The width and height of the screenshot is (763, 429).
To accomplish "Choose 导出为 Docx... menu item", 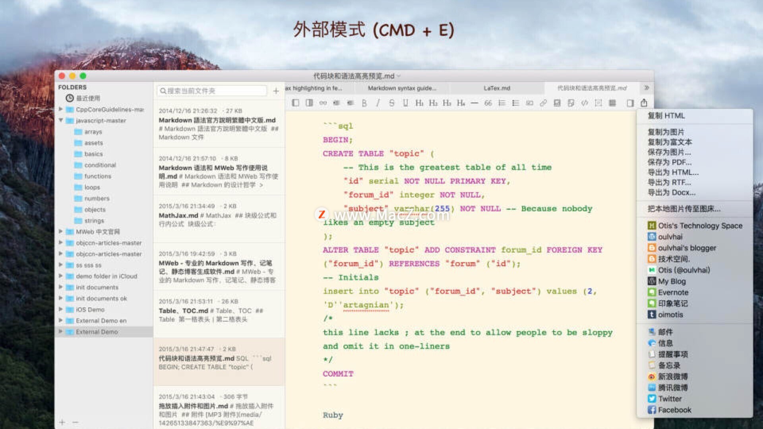I will [672, 192].
